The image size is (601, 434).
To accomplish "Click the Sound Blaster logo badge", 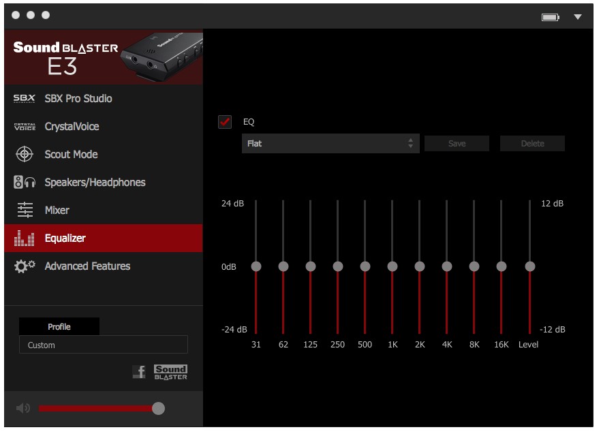I will pos(170,372).
